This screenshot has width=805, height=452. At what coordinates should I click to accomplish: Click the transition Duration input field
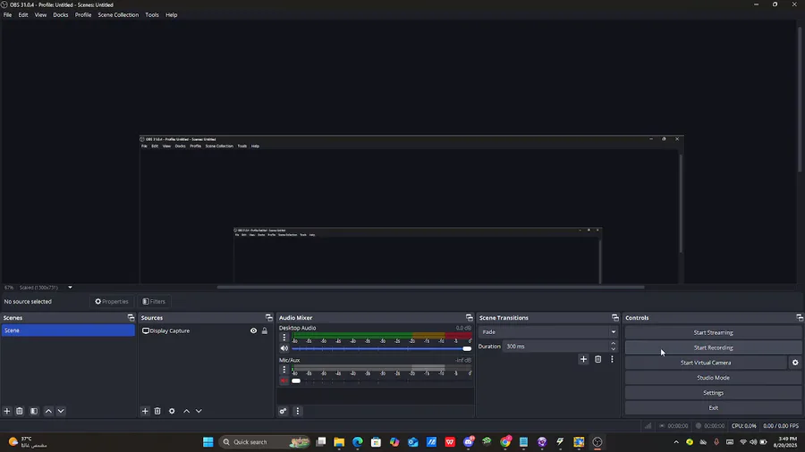point(555,347)
